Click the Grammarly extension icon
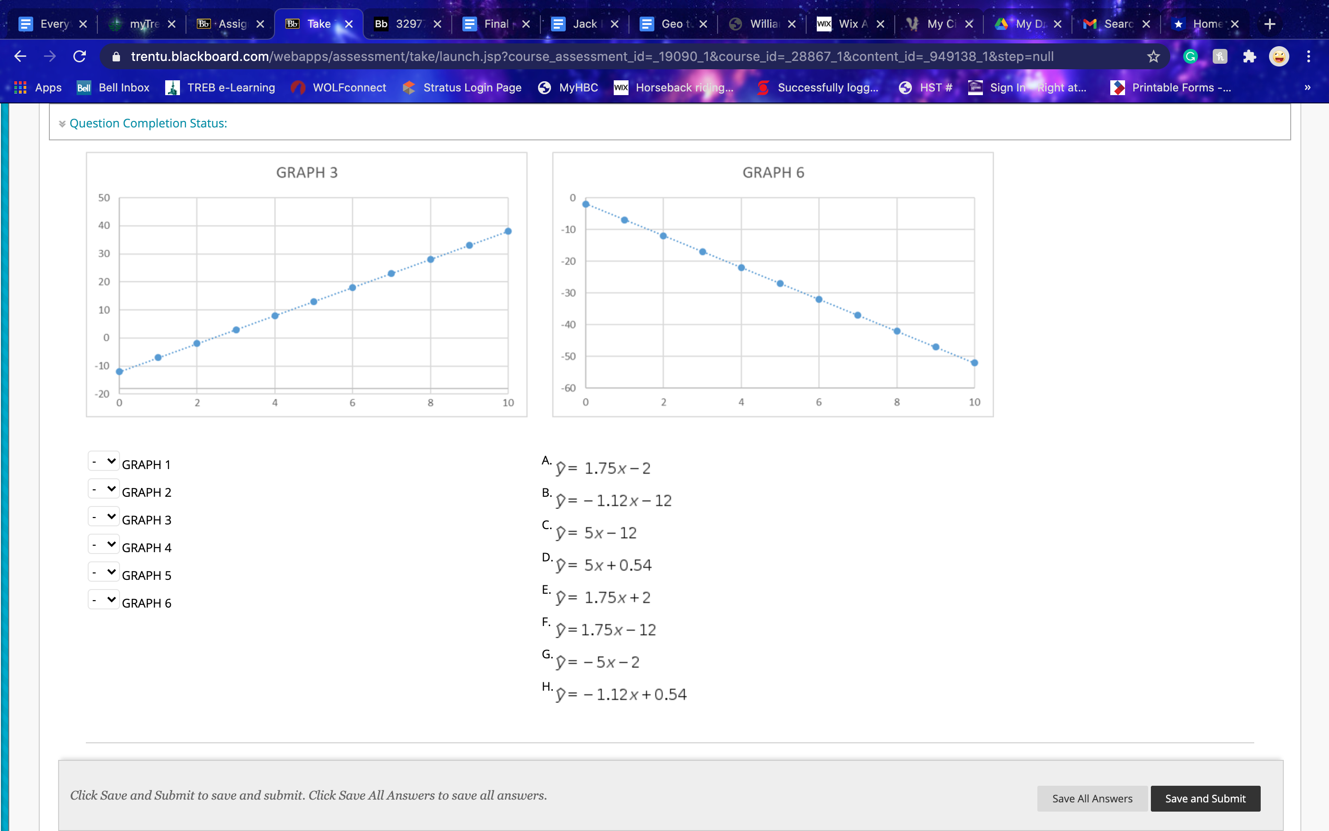 coord(1190,55)
